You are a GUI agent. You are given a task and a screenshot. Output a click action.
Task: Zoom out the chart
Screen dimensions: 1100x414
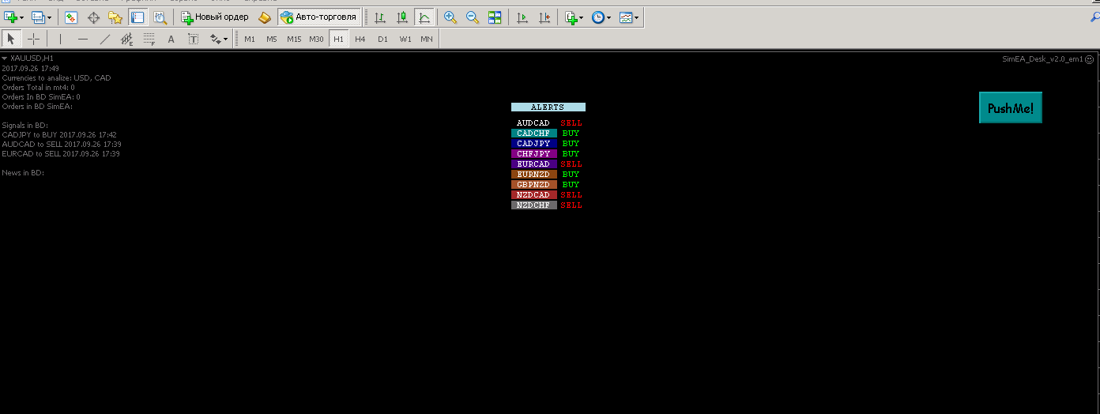[473, 17]
